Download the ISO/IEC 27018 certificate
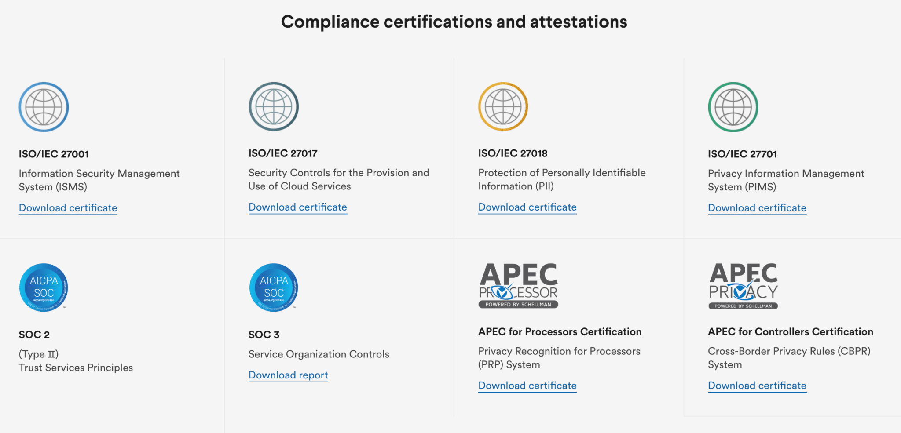This screenshot has height=433, width=901. tap(527, 207)
